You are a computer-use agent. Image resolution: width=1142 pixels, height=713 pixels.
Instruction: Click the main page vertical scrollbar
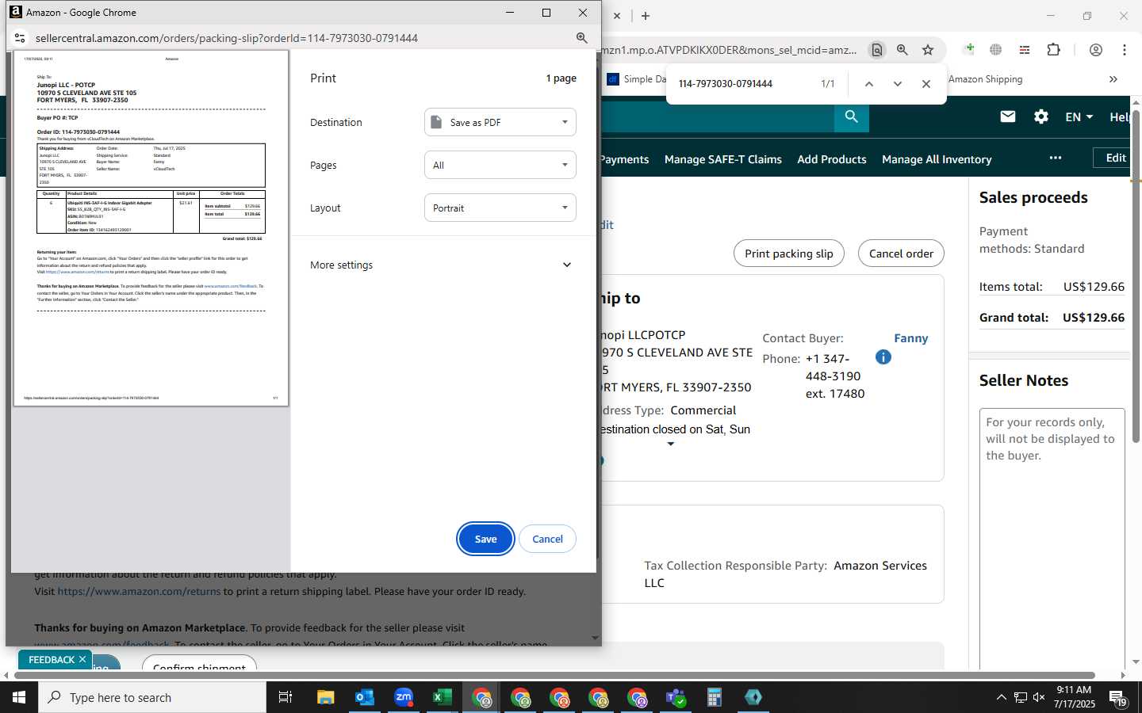[1136, 277]
